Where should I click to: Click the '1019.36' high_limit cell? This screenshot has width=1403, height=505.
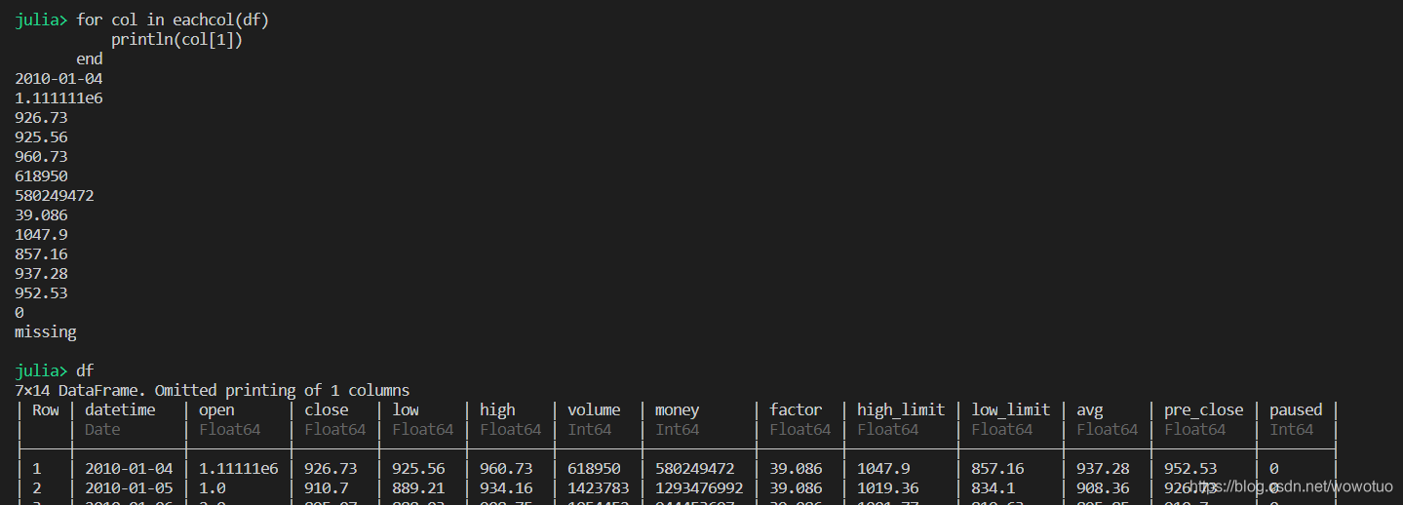coord(888,487)
